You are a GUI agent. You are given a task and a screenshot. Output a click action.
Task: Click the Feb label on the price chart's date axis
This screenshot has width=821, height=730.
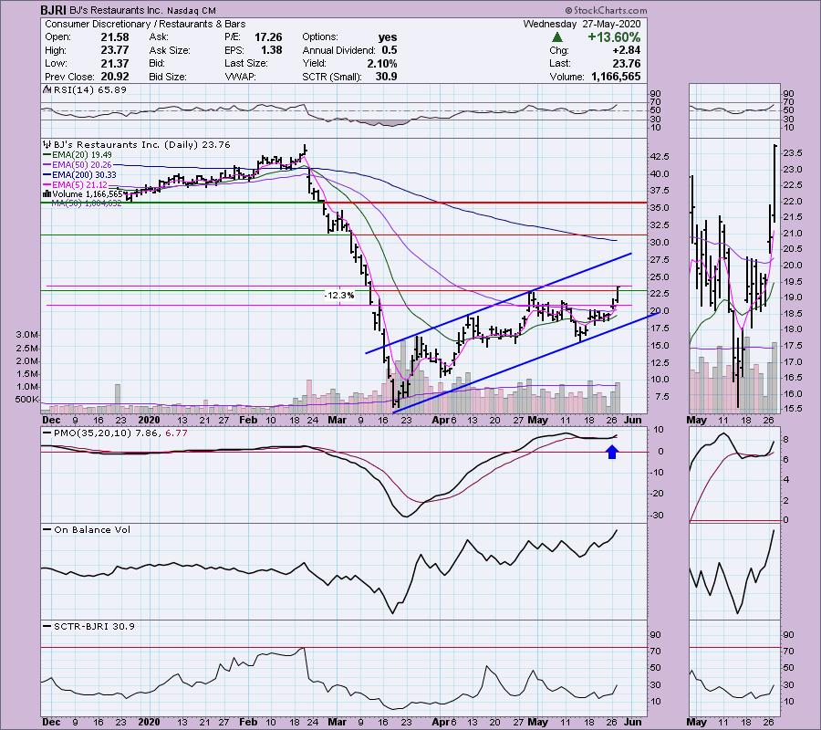click(x=247, y=420)
